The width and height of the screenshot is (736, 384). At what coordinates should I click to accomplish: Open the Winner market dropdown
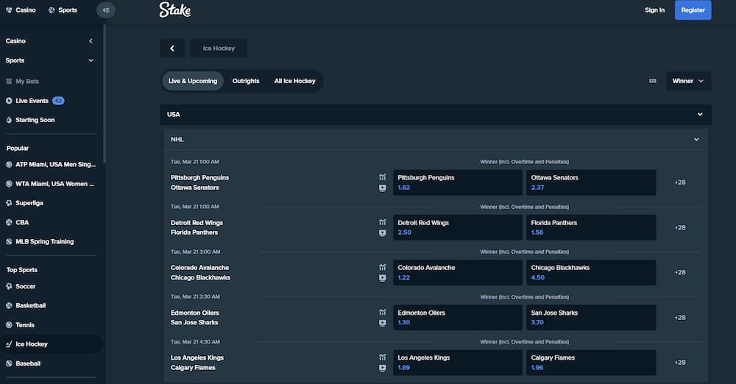pos(688,81)
